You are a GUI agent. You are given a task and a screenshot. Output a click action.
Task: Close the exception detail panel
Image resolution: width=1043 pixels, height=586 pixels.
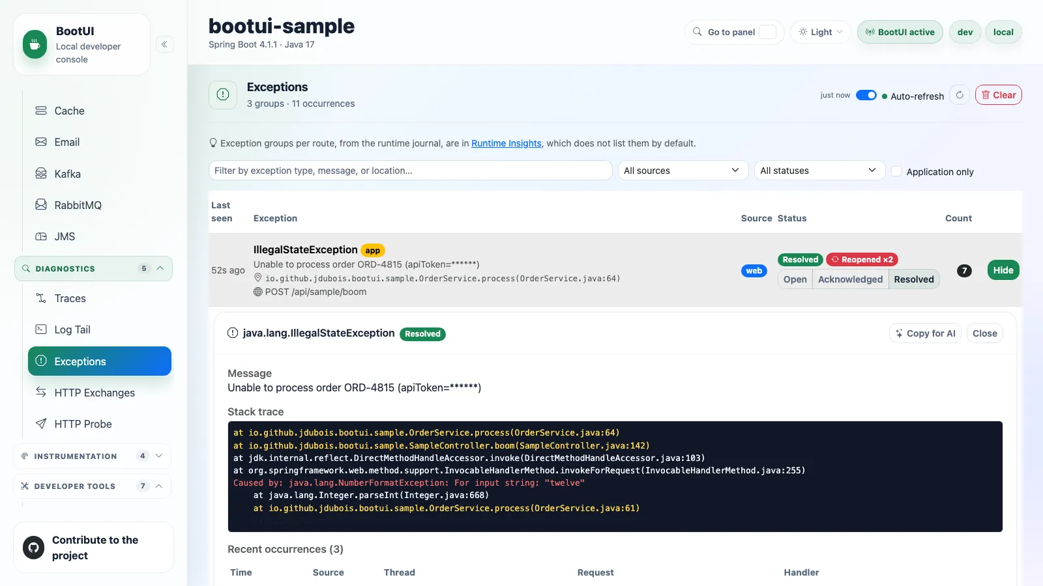(984, 333)
